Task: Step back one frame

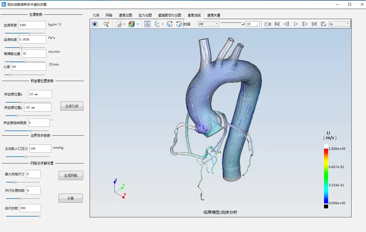Action: pyautogui.click(x=286, y=24)
